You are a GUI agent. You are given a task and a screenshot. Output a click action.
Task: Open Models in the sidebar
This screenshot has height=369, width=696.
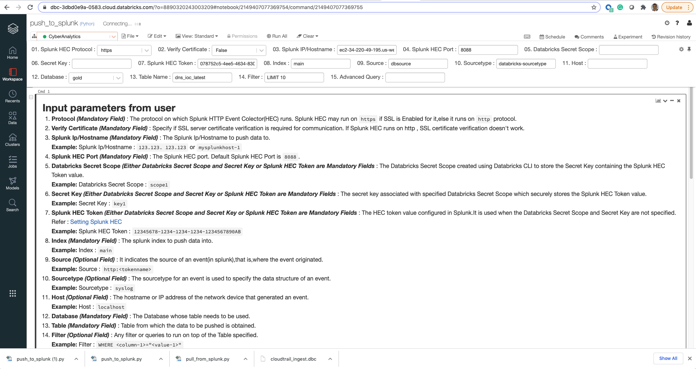tap(13, 184)
